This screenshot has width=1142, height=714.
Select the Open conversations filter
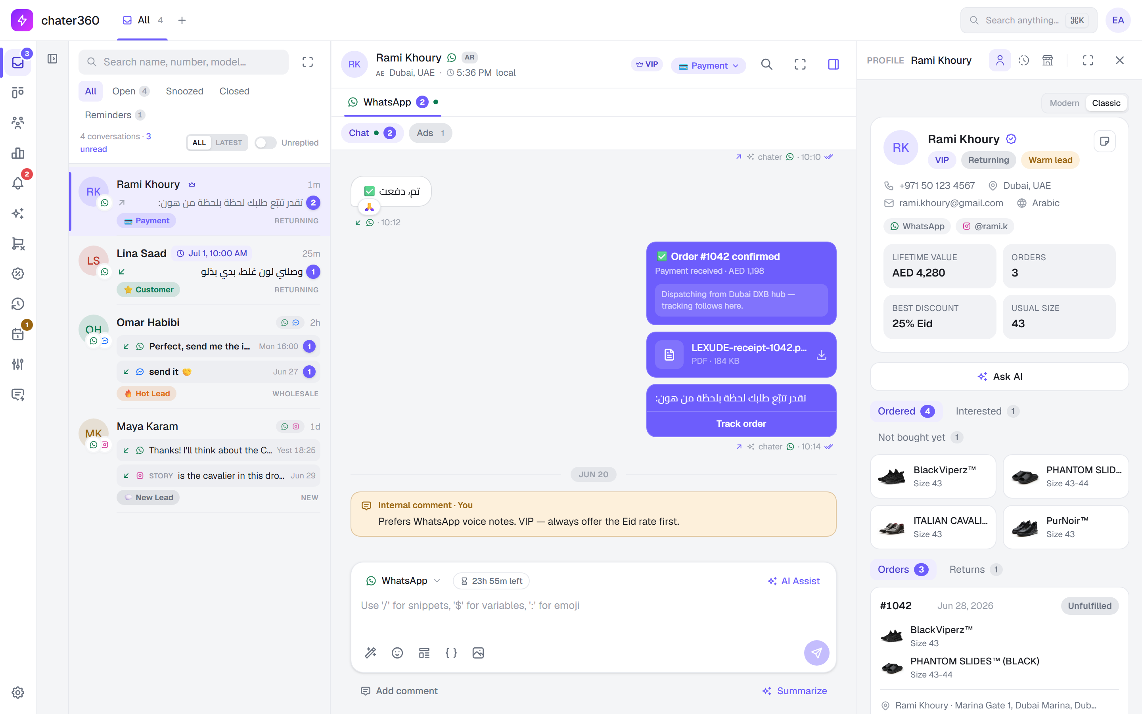[x=131, y=91]
